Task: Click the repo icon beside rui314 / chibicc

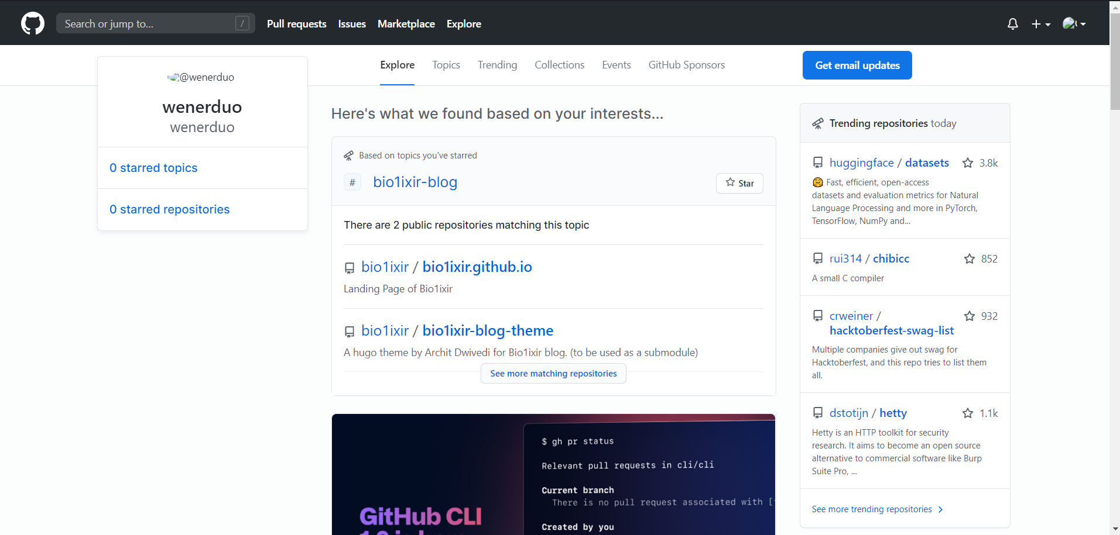Action: click(x=818, y=258)
